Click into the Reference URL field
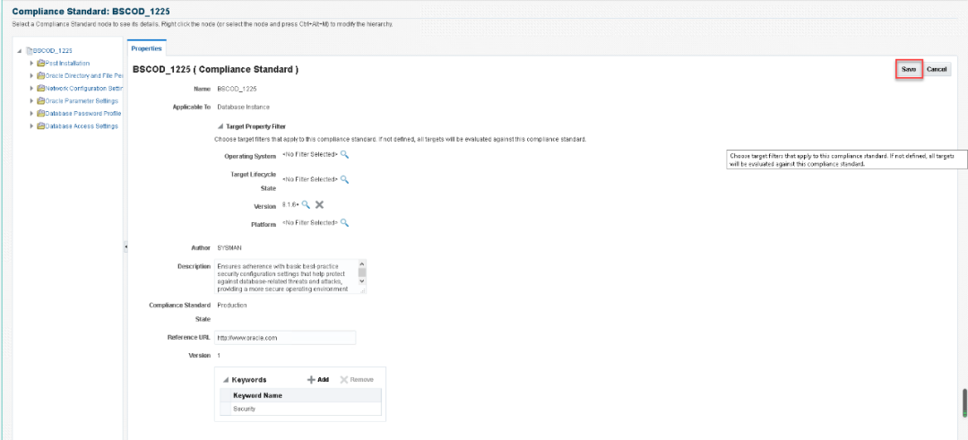This screenshot has width=968, height=440. point(285,338)
